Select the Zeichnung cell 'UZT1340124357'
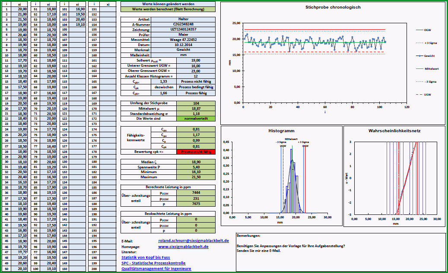 (183, 30)
